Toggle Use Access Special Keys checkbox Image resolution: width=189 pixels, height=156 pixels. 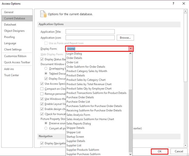(42, 84)
